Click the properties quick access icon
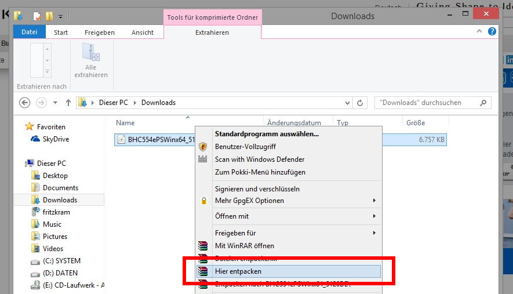513x294 pixels. pos(37,16)
